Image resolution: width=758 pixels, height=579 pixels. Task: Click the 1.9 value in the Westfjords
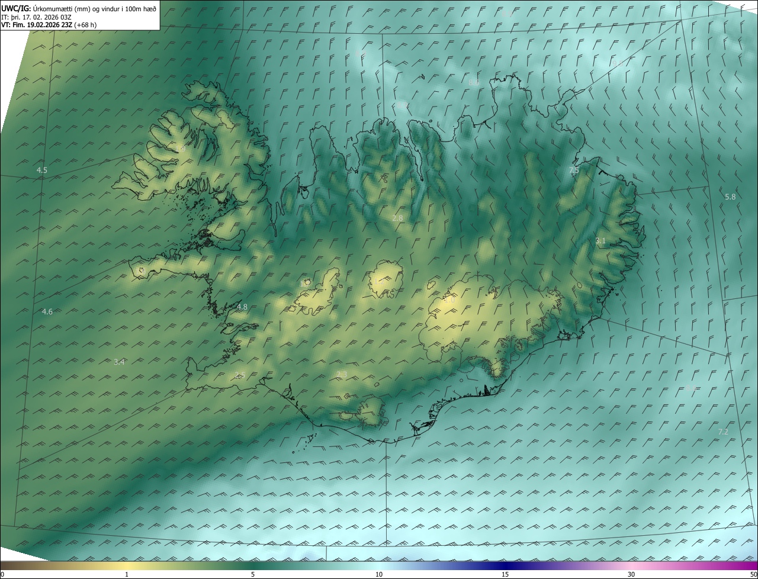pos(180,149)
